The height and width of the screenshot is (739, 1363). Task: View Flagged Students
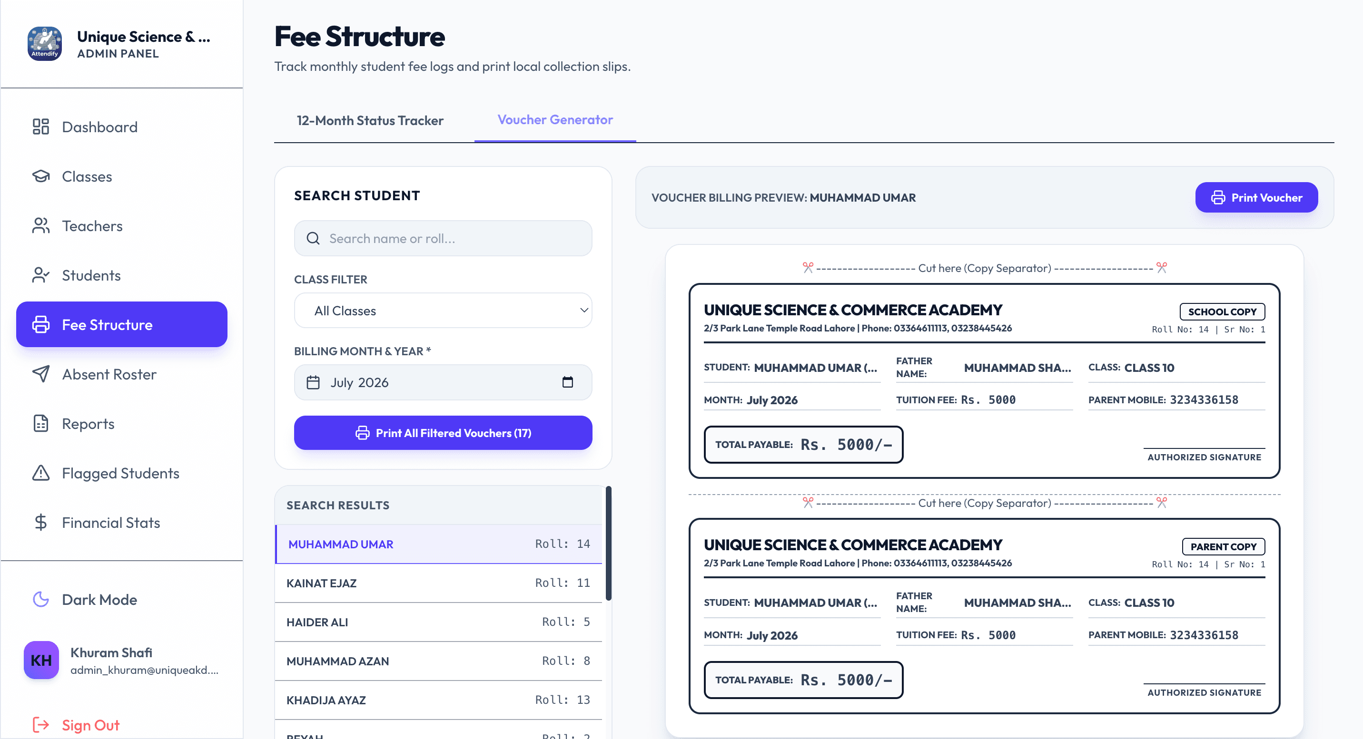click(x=122, y=473)
